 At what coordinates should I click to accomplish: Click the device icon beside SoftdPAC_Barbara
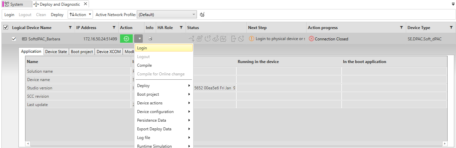24,39
